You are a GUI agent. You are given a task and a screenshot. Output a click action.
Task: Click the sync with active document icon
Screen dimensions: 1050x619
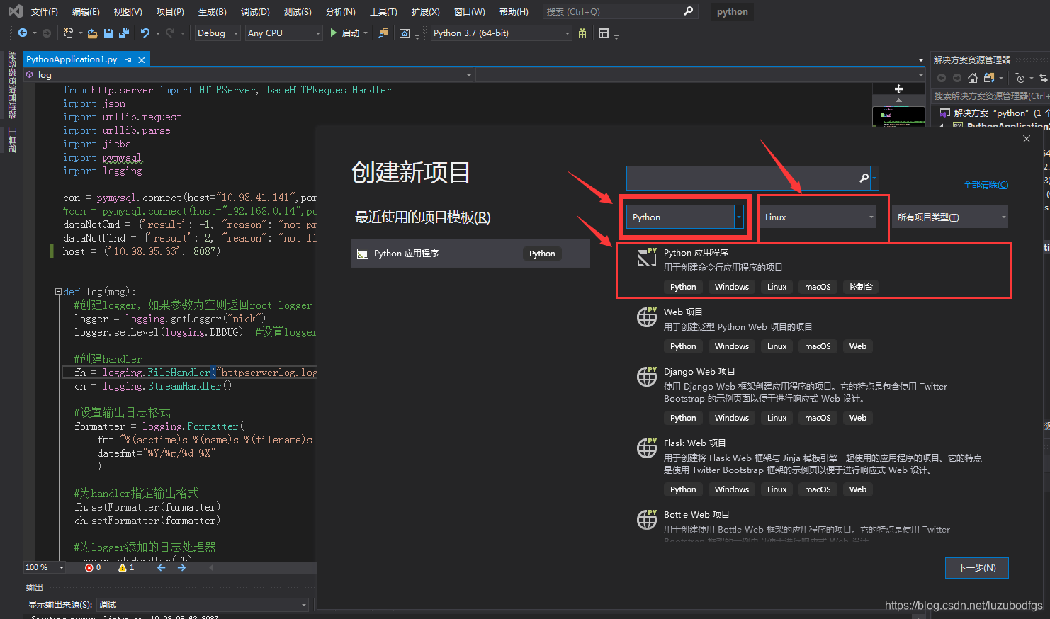tap(1044, 78)
